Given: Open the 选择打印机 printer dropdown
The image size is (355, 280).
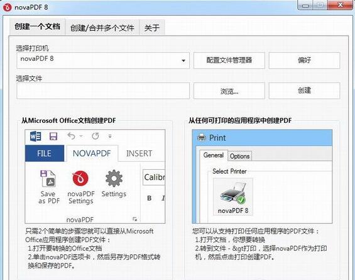Looking at the screenshot, I should [103, 61].
